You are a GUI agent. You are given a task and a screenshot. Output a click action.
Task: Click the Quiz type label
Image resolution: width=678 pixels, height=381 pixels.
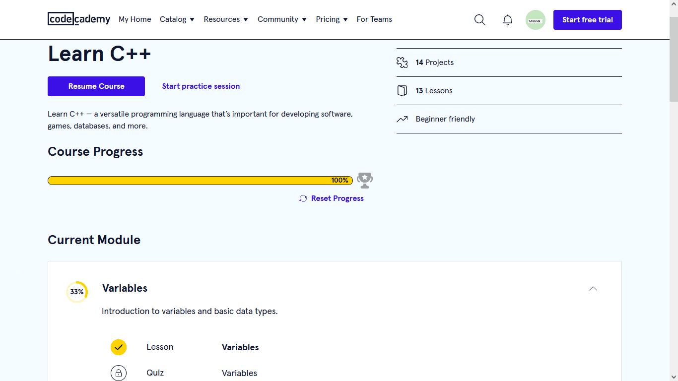[155, 373]
